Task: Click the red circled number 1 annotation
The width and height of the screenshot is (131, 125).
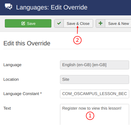Action: tap(90, 116)
